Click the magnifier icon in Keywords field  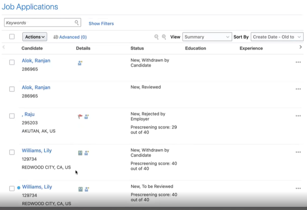77,23
